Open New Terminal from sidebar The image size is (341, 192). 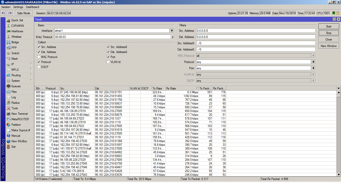(19, 114)
